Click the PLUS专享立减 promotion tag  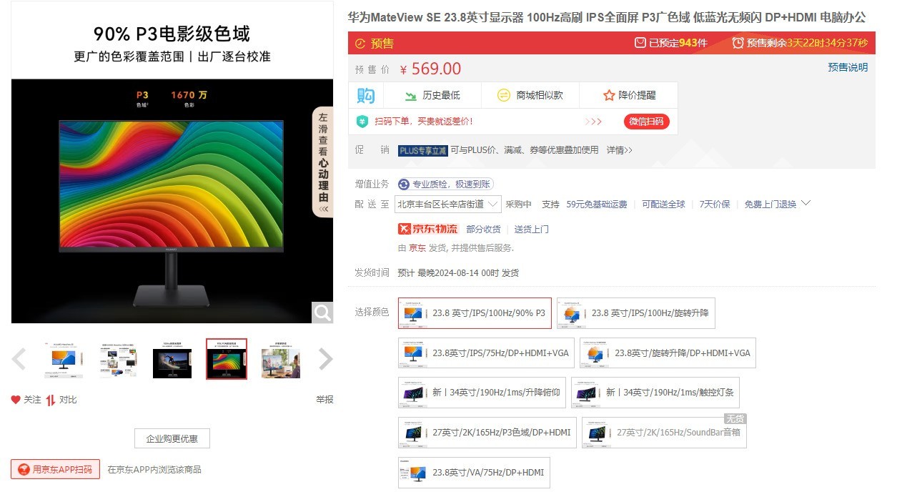(422, 150)
